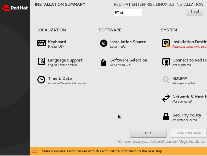Click the INSTALLATION SUMMARY heading

tap(60, 4)
